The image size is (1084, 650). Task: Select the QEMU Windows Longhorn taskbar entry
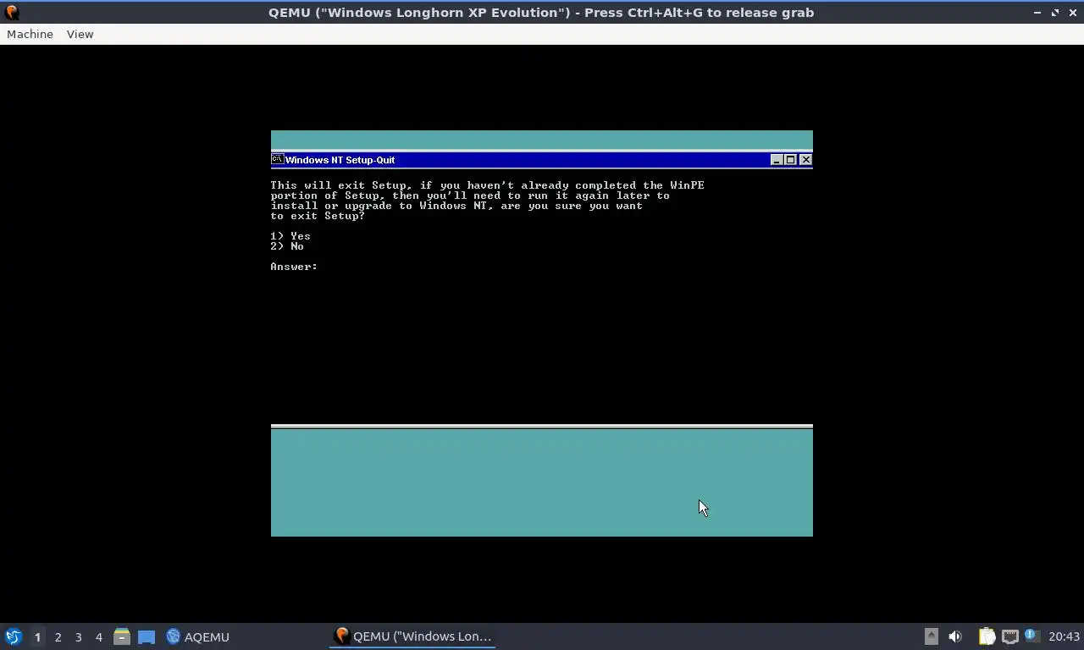pos(412,636)
